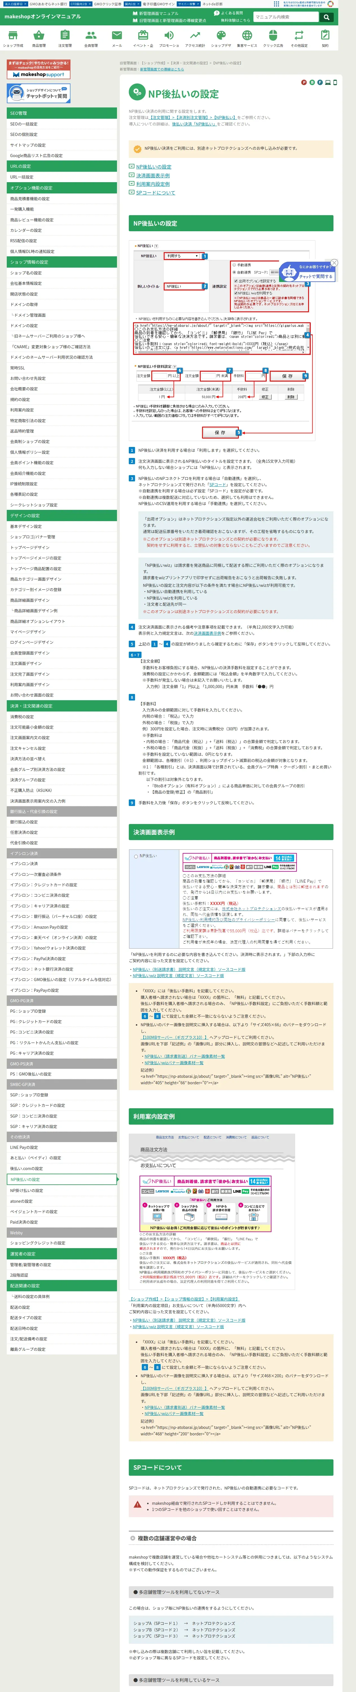356x1692 pixels.
Task: Click the red P plan badge
Action: click(x=304, y=82)
